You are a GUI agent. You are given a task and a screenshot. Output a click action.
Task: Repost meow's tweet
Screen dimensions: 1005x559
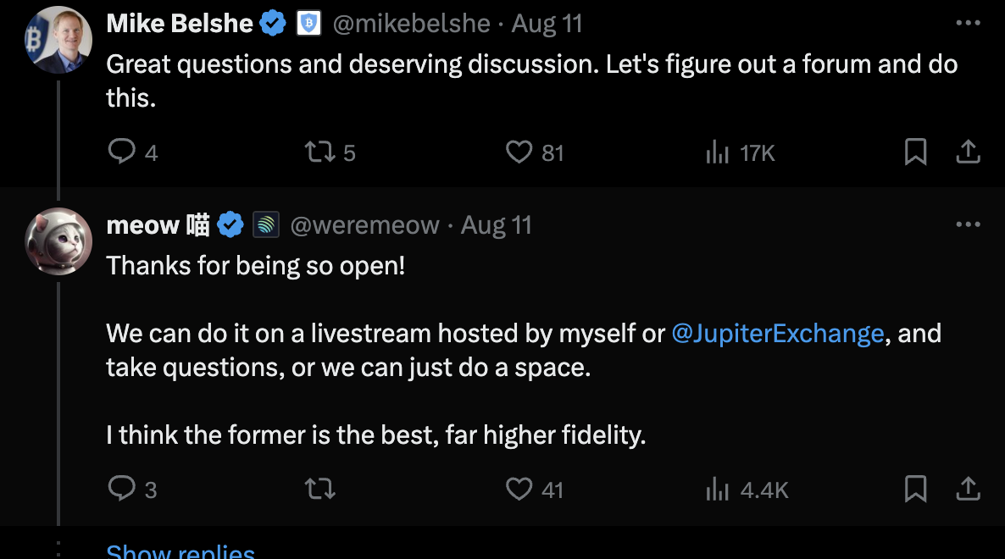click(x=319, y=490)
